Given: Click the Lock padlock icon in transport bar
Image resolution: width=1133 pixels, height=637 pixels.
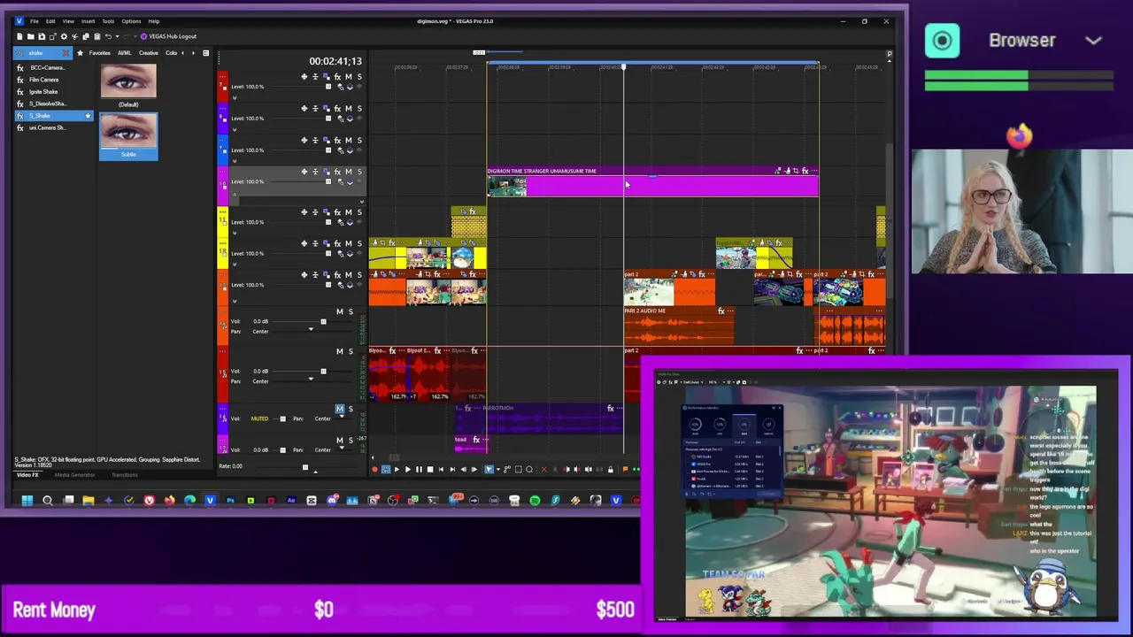Looking at the screenshot, I should (610, 470).
